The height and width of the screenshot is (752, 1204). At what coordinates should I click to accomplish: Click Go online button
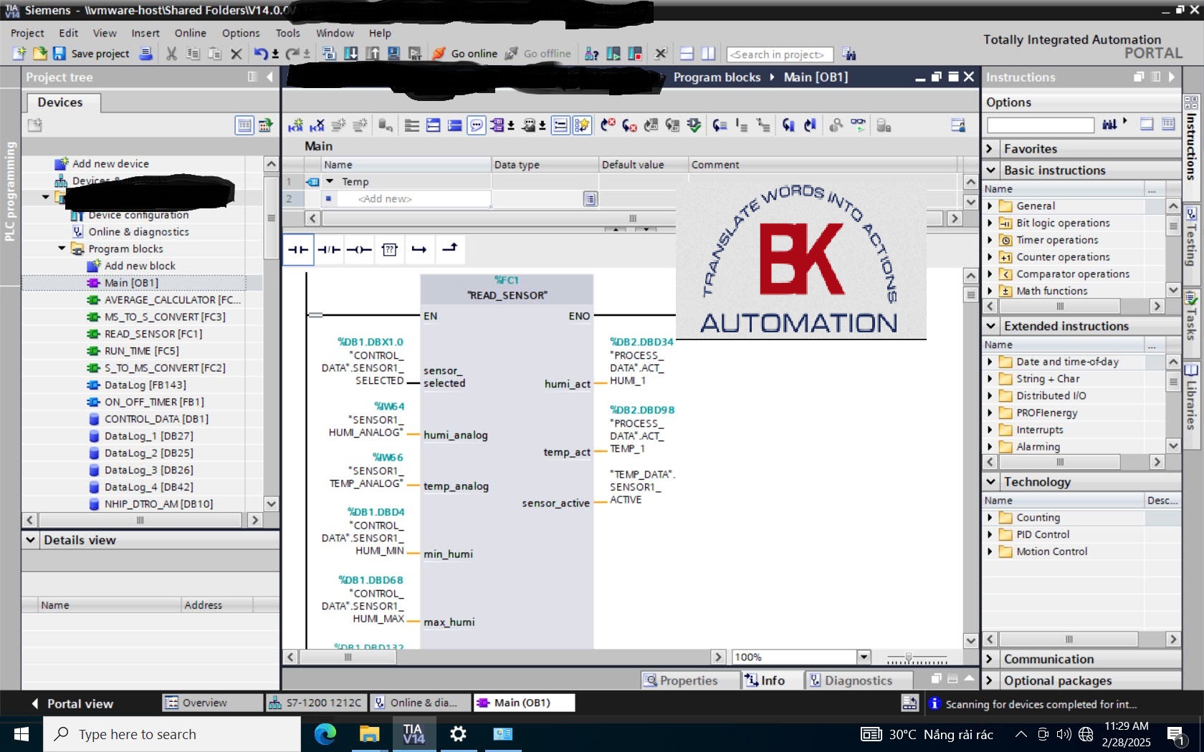coord(464,54)
